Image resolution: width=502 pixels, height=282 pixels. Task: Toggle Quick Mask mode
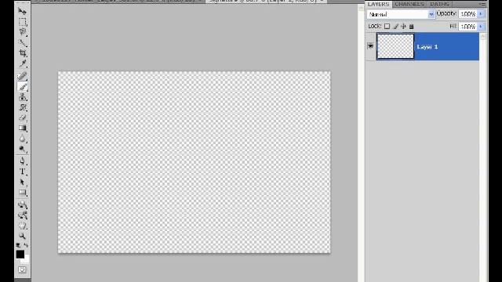[x=22, y=269]
